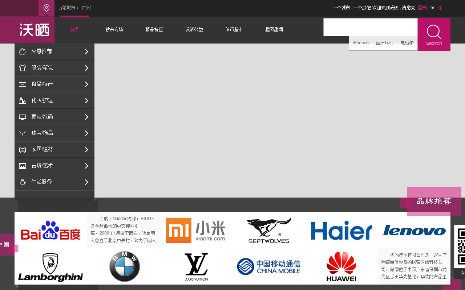Image resolution: width=465 pixels, height=290 pixels.
Task: Open the Septwolves brand logo
Action: coord(269,231)
